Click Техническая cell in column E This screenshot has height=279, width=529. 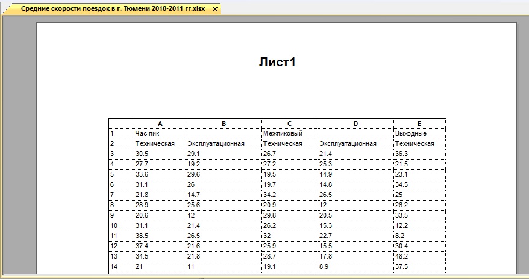click(x=419, y=143)
